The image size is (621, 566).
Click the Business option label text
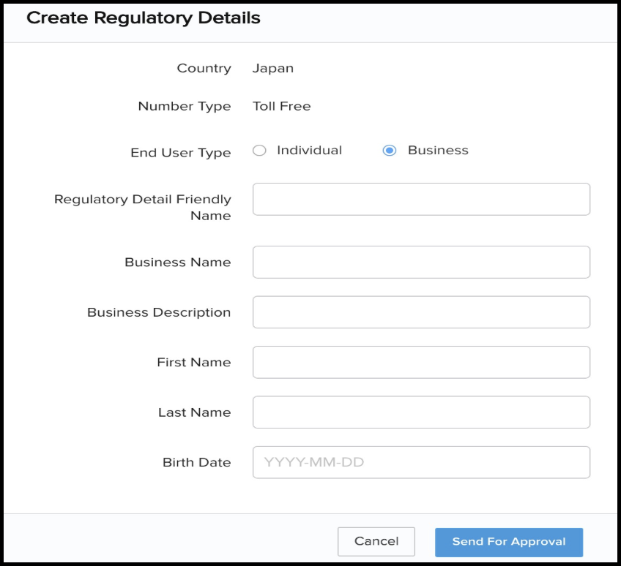[x=438, y=150]
